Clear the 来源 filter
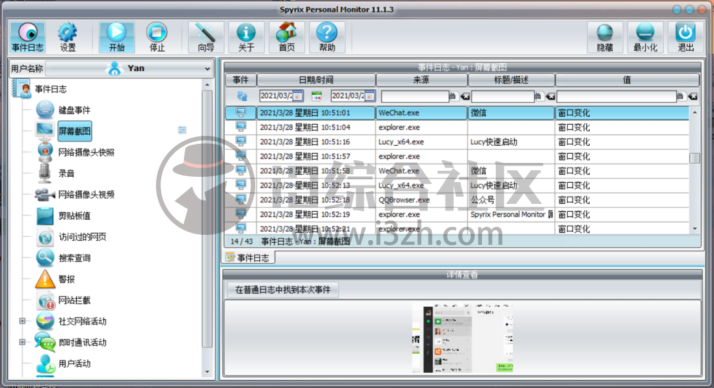Screen dimensions: 714x388 tap(465, 96)
